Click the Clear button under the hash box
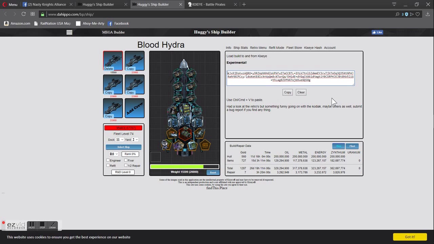Screen dimensions: 434x244 301,92
